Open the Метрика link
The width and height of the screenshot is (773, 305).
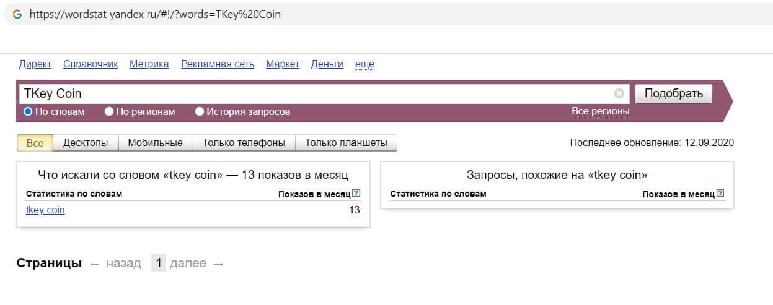pos(149,64)
